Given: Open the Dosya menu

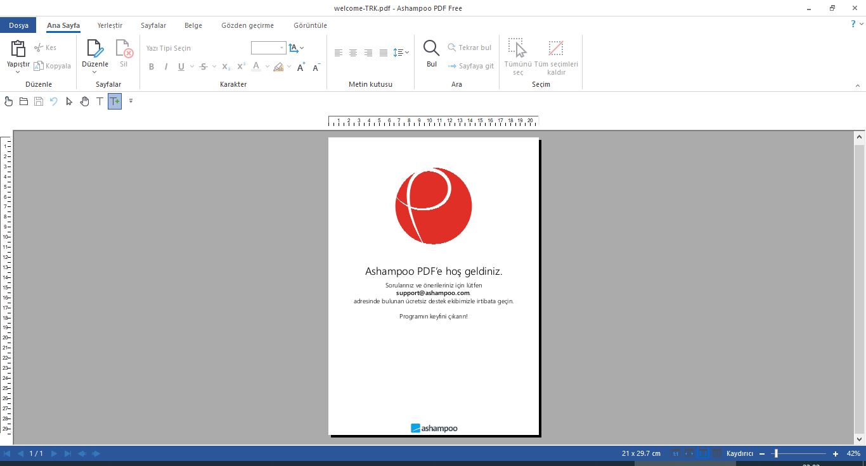Looking at the screenshot, I should tap(18, 25).
